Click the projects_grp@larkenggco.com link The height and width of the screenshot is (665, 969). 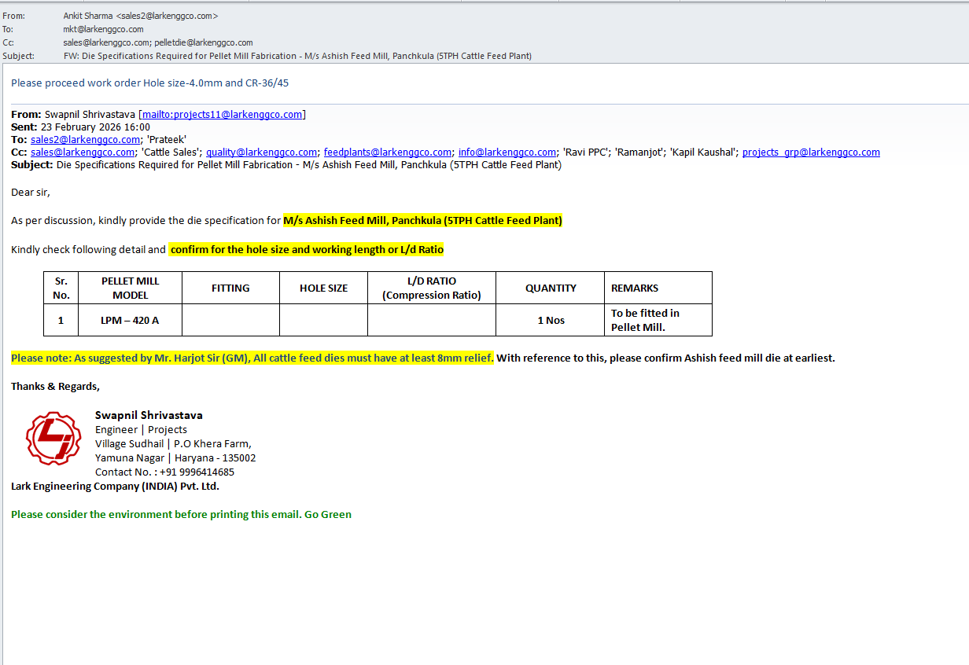point(811,152)
